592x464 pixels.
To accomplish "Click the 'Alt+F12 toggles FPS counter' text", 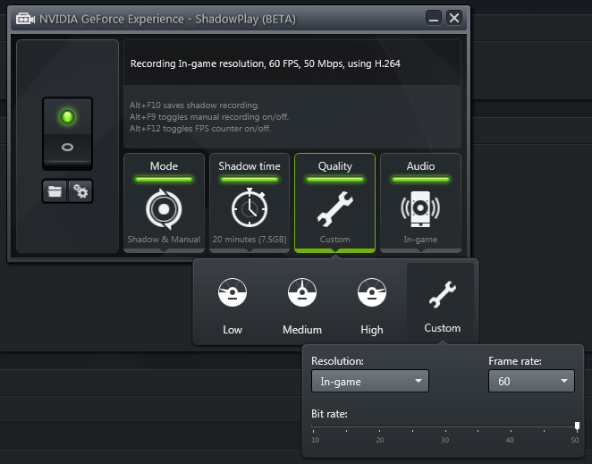I will (200, 129).
